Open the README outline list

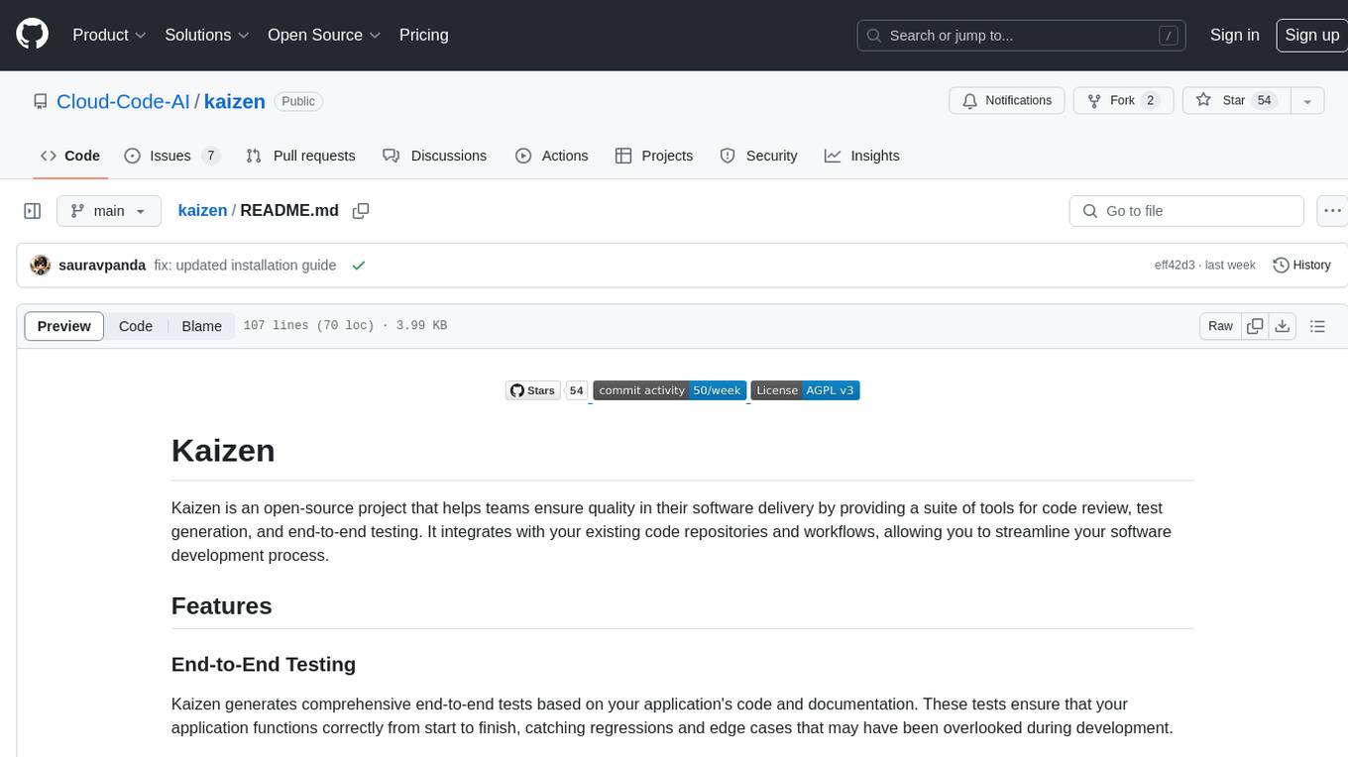(x=1317, y=326)
